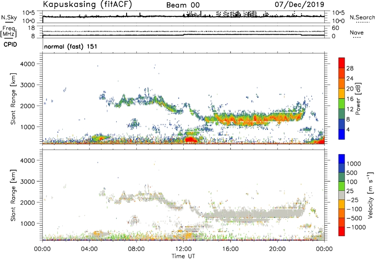The image size is (375, 259).
Task: Click the 'Freq. [MHz]' axis label
Action: point(8,31)
